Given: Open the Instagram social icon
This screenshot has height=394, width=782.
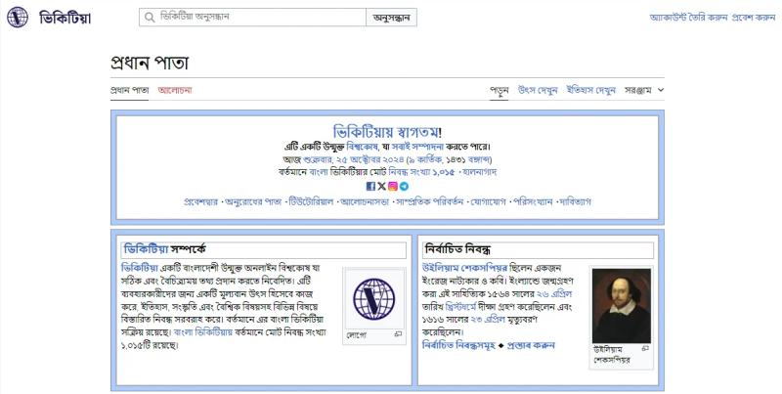Looking at the screenshot, I should tap(393, 186).
